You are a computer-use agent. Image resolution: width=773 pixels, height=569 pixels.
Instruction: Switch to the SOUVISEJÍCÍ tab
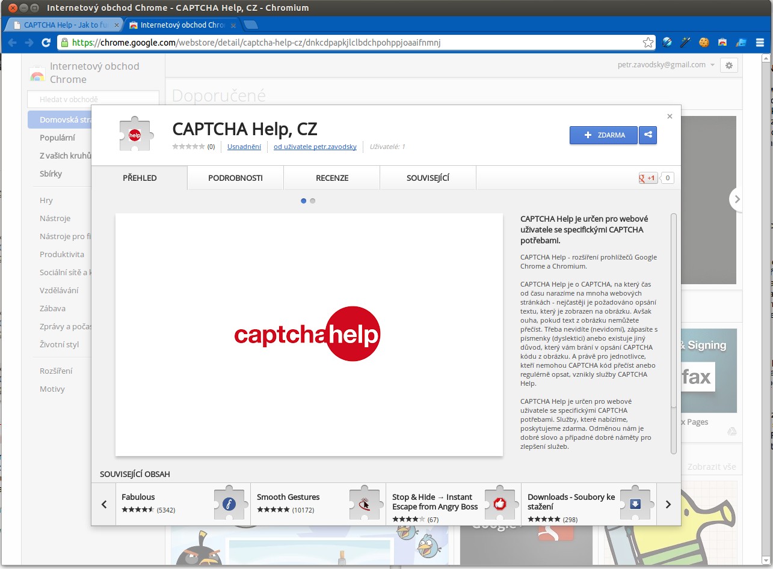pos(428,178)
